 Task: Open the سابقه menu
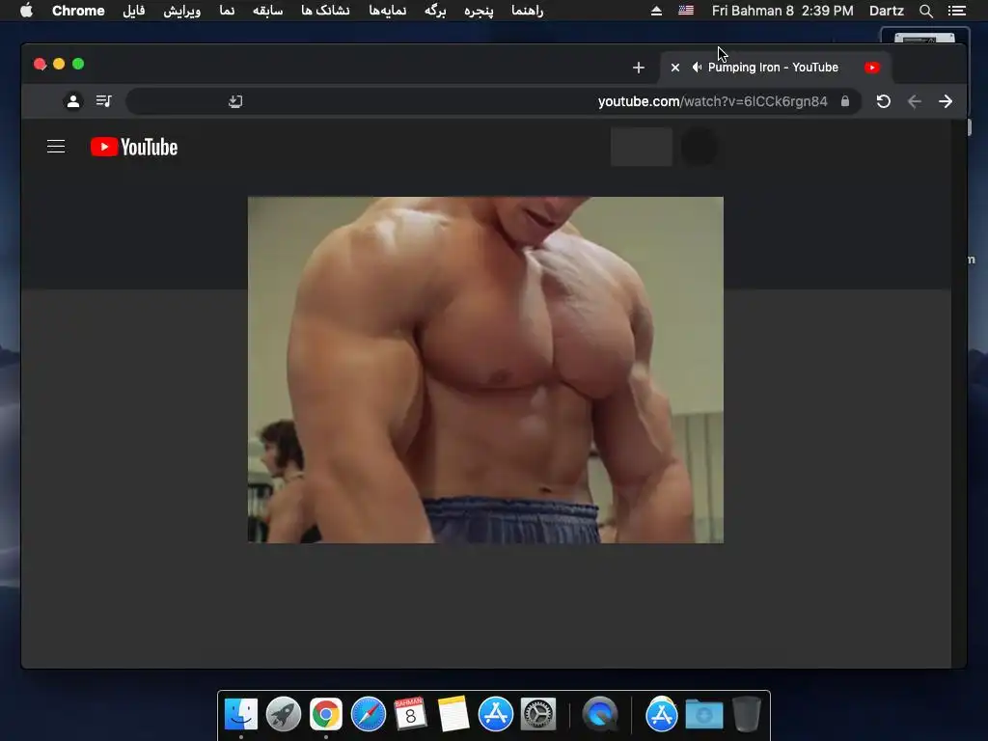[268, 11]
